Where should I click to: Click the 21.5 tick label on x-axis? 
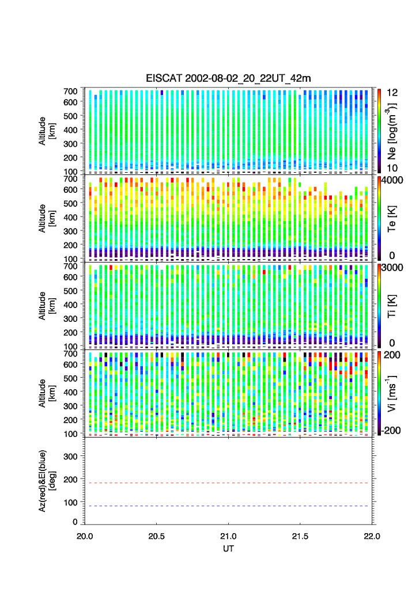pos(300,536)
